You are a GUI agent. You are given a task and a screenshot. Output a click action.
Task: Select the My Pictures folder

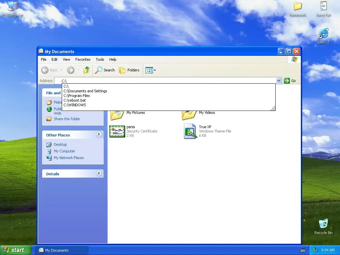pyautogui.click(x=127, y=115)
